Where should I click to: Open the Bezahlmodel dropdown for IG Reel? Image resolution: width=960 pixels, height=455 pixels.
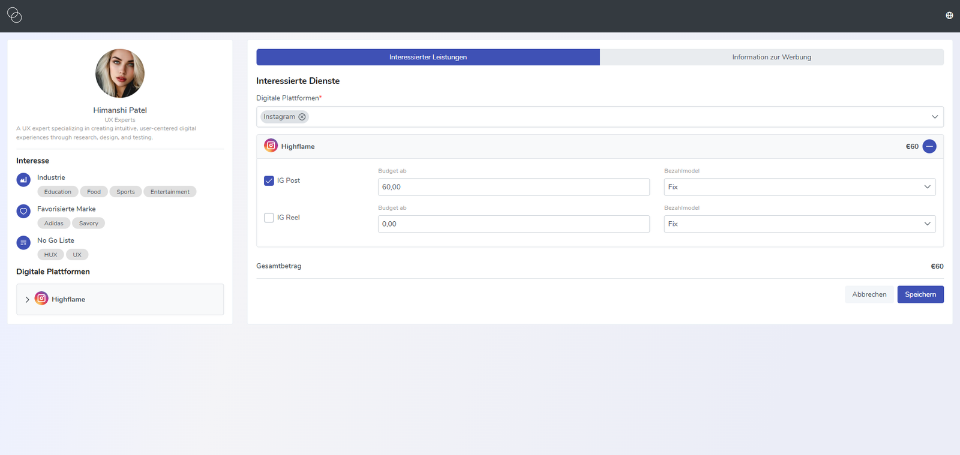tap(800, 224)
